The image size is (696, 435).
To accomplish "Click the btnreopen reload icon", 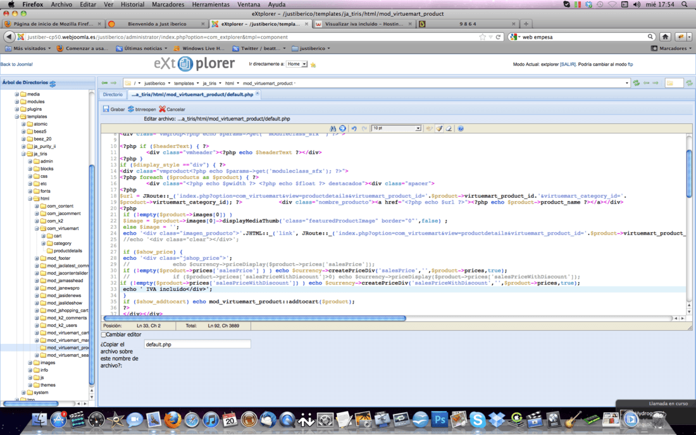I will [x=131, y=109].
